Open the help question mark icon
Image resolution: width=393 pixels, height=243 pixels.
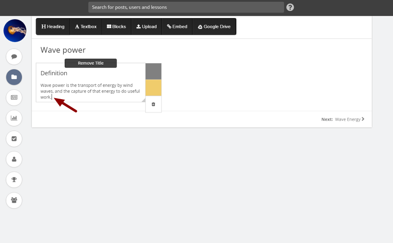[x=290, y=7]
